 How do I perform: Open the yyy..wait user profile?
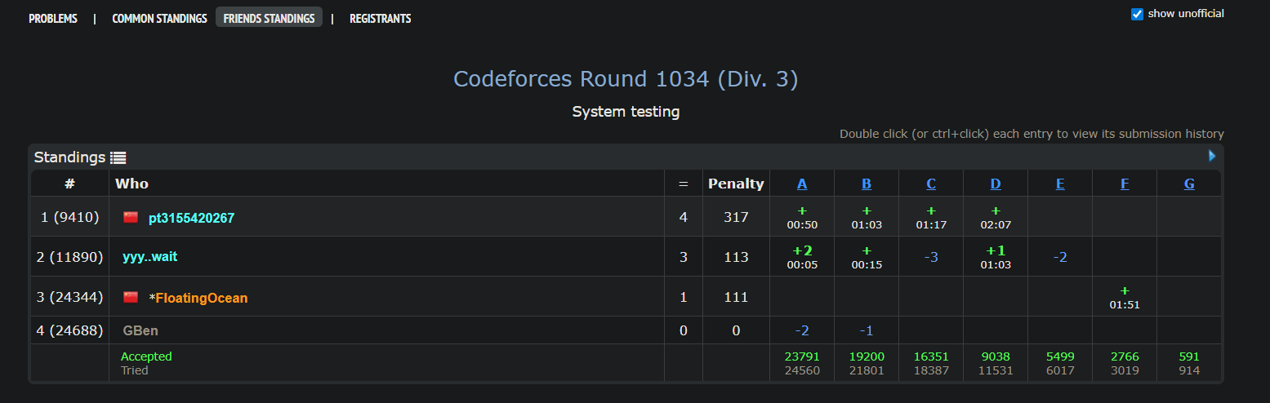[x=149, y=257]
